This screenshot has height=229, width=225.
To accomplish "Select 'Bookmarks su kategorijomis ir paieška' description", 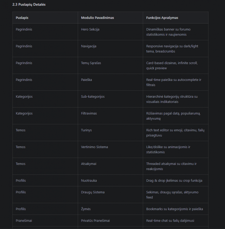I will (x=174, y=209).
